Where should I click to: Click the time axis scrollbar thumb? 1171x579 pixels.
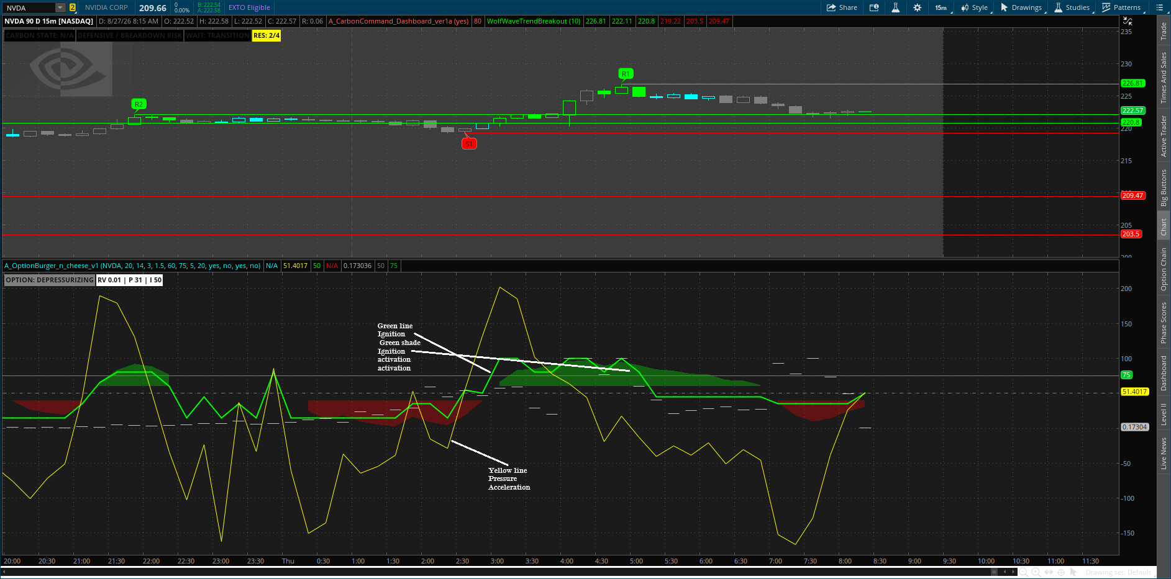click(994, 572)
